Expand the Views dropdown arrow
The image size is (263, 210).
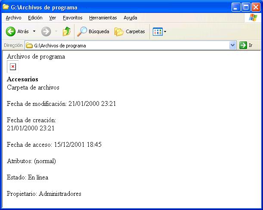(165, 31)
